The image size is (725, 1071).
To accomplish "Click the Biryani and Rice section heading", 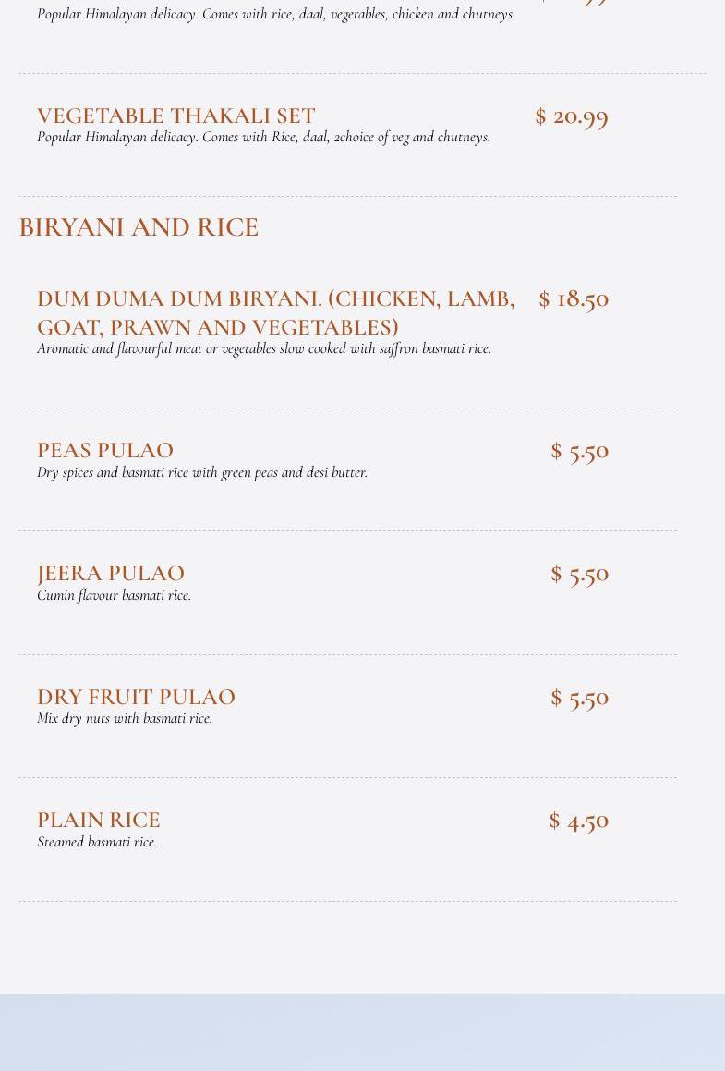I will tap(139, 227).
